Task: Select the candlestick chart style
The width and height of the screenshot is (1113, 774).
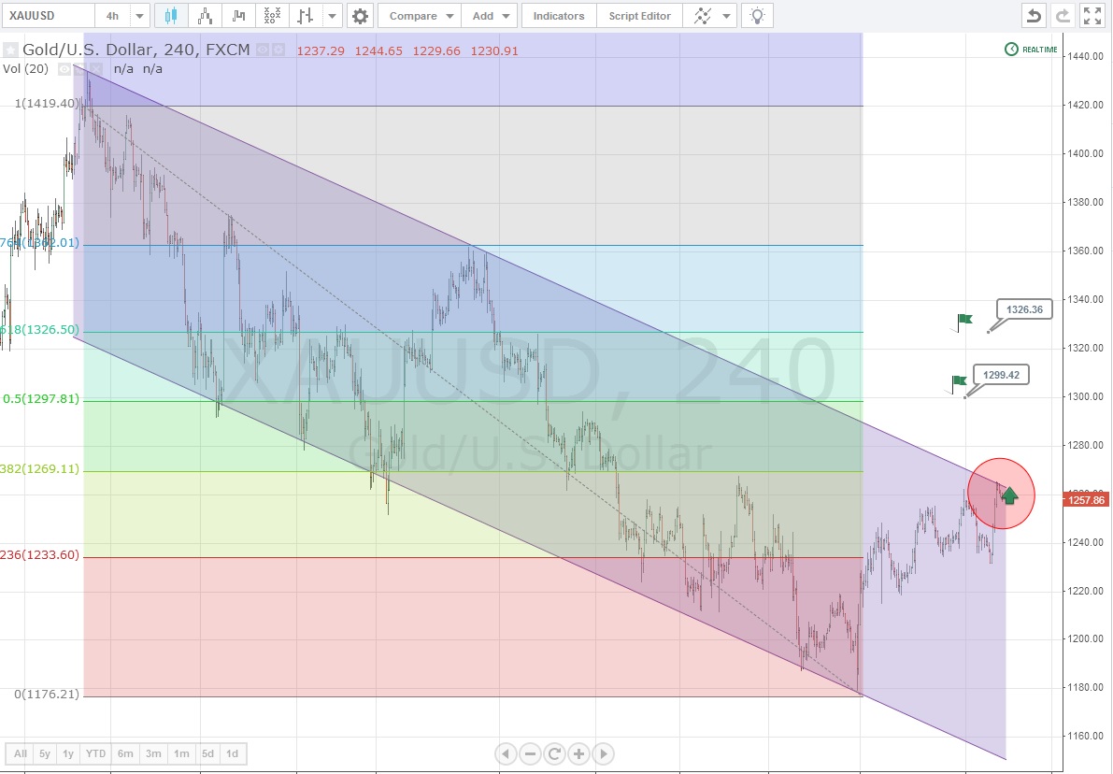Action: (x=170, y=16)
